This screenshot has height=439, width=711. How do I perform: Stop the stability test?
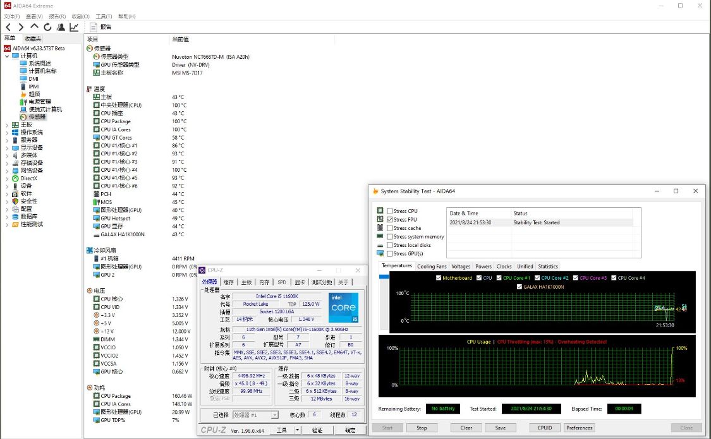click(422, 428)
